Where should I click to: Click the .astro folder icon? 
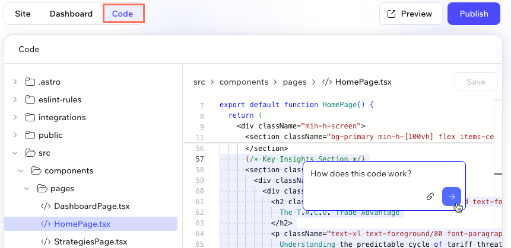point(30,82)
